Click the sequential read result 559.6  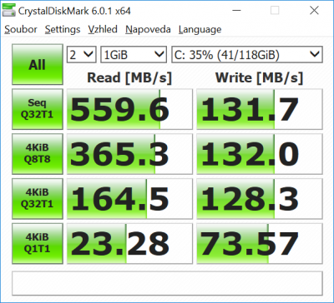point(129,109)
